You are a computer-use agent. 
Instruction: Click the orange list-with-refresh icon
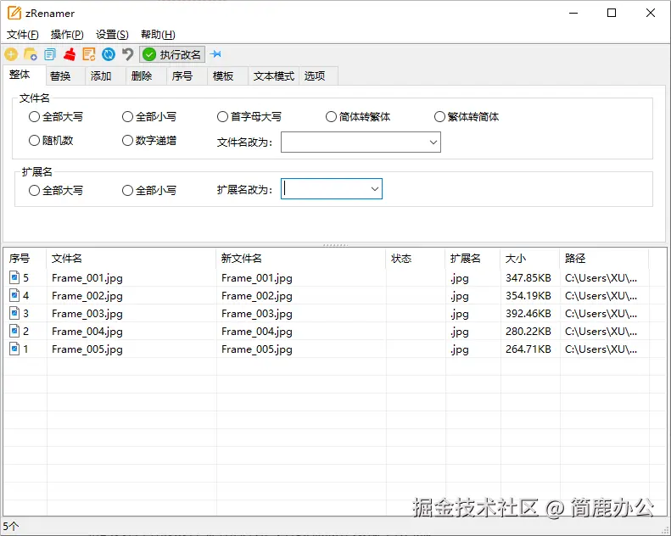[89, 54]
